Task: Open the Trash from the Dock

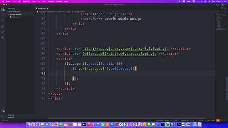Action: point(199,124)
